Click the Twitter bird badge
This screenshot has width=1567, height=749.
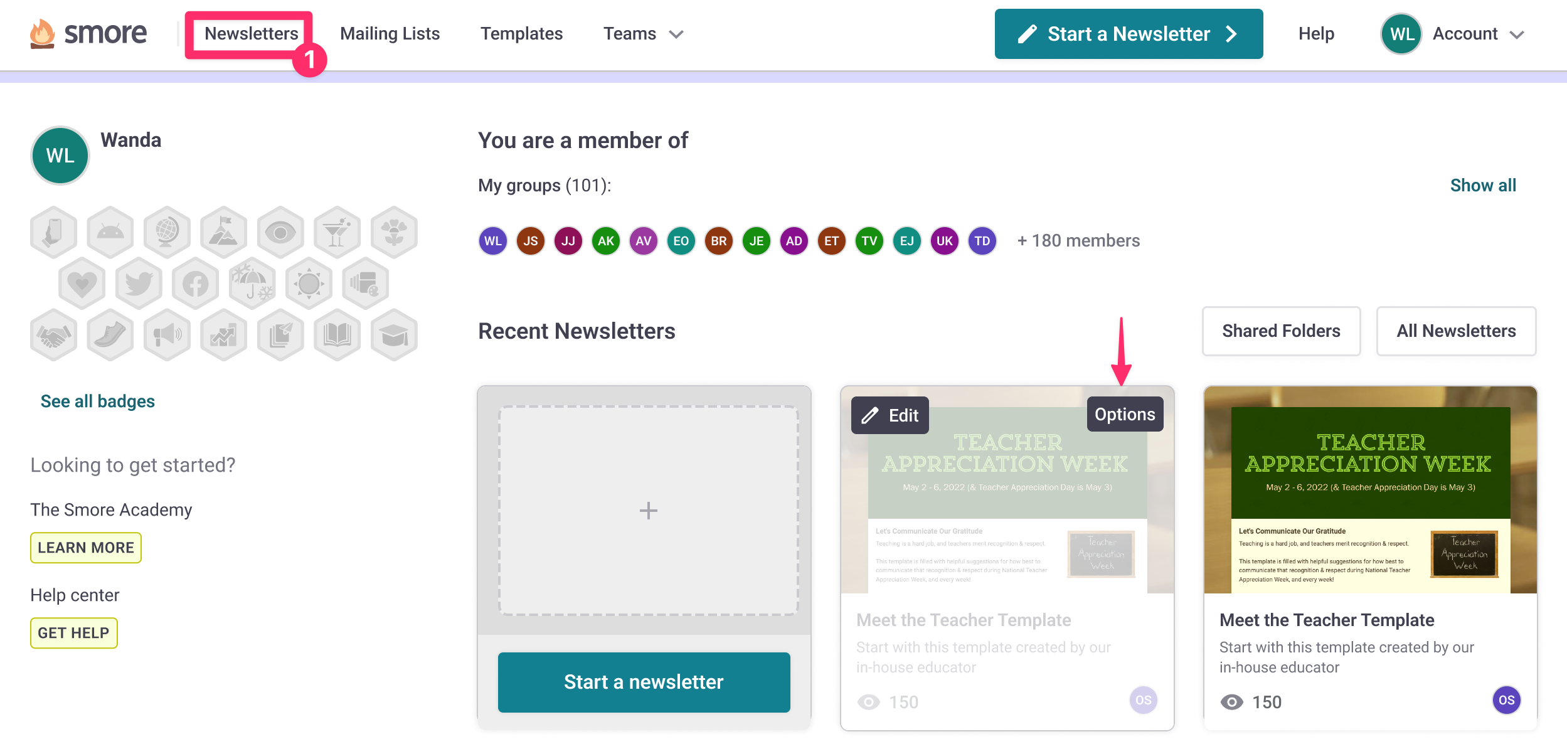coord(139,284)
